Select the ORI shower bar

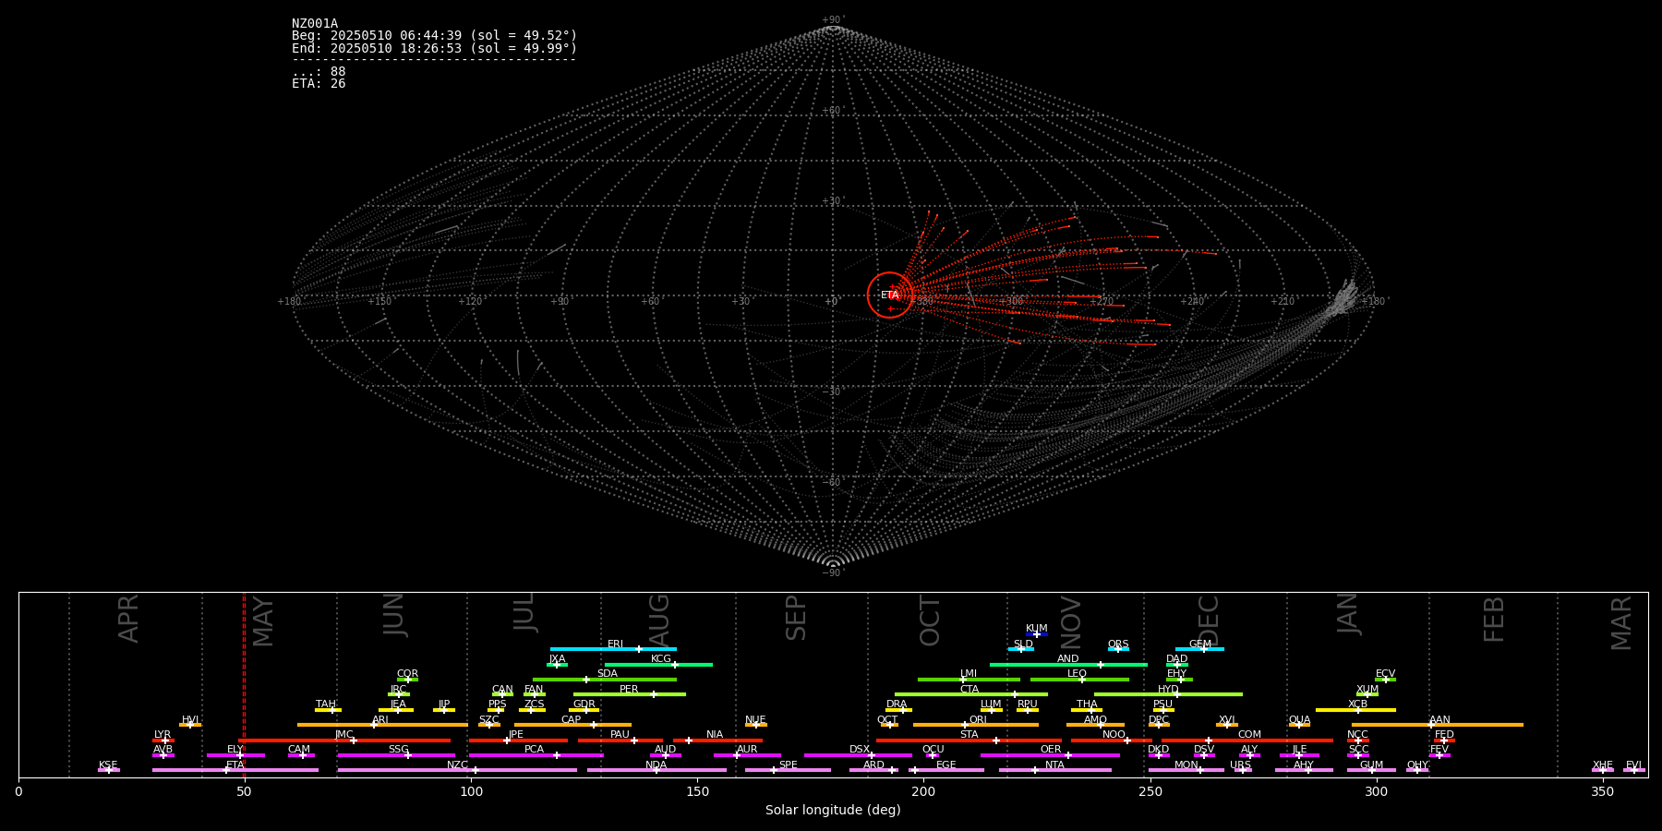pyautogui.click(x=976, y=725)
